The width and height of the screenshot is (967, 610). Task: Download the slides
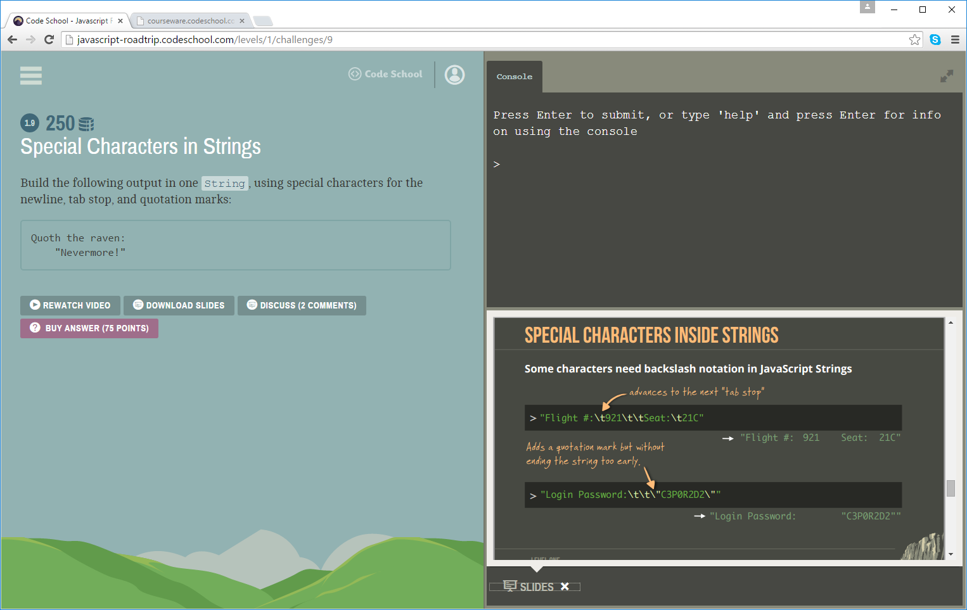[x=179, y=305]
